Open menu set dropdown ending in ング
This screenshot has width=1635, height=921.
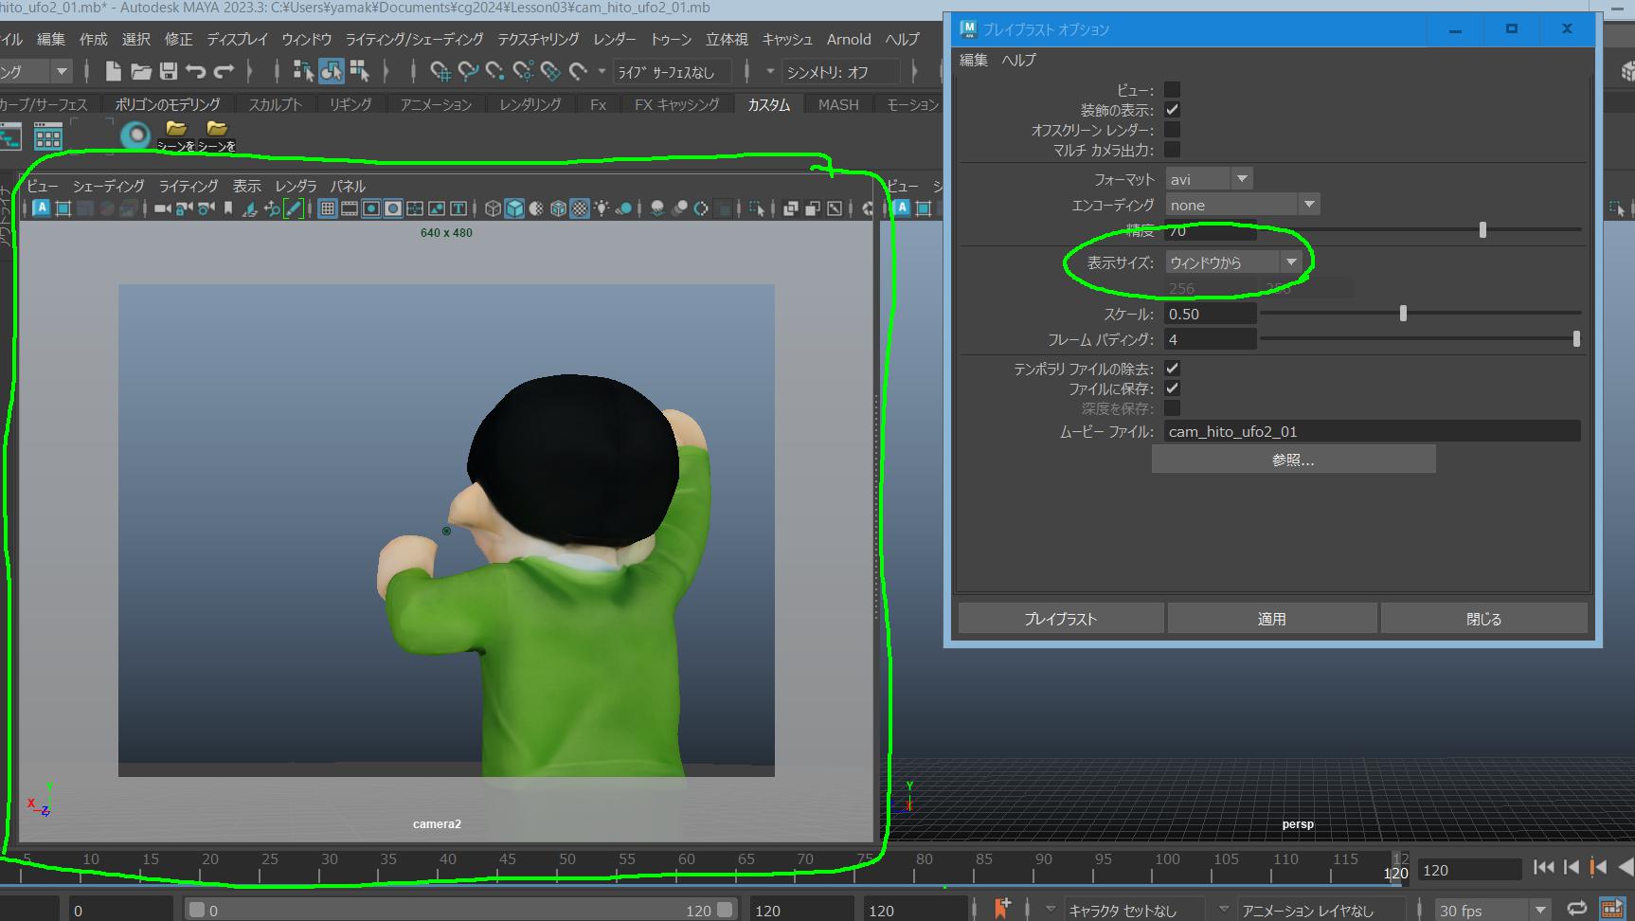62,71
